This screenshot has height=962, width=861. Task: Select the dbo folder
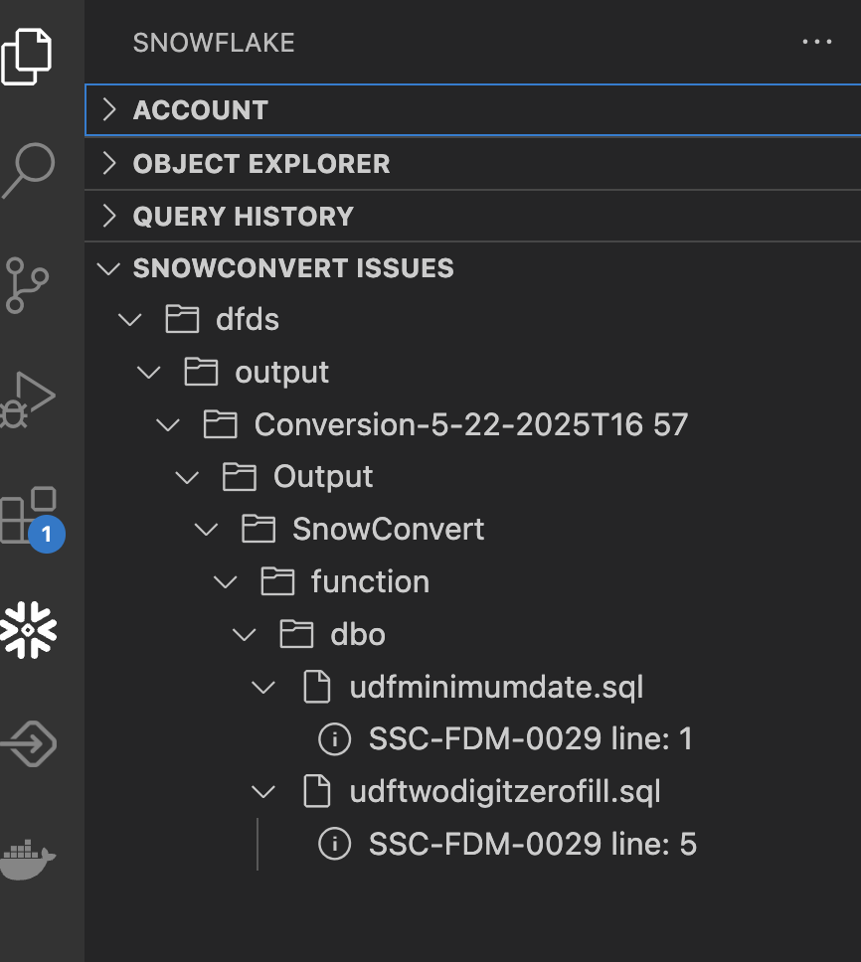tap(357, 634)
